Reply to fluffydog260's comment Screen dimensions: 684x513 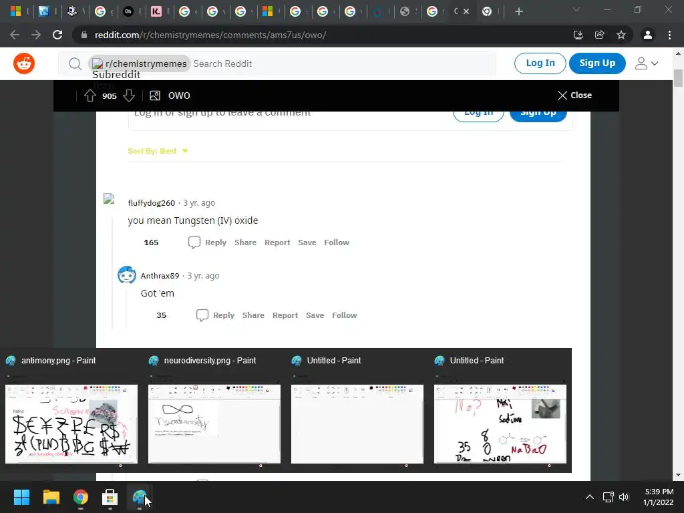click(207, 242)
